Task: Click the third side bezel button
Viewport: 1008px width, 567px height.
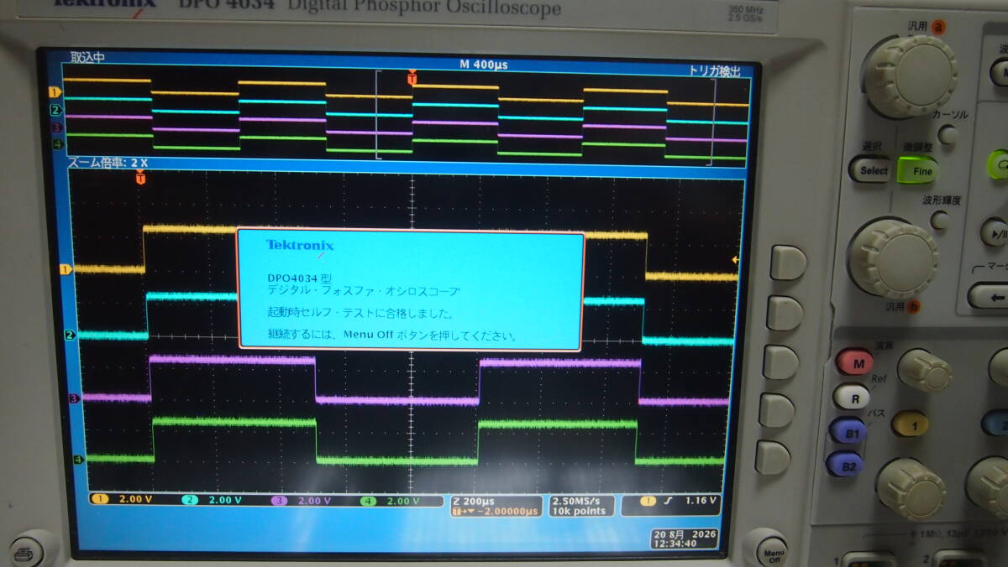Action: tap(780, 362)
